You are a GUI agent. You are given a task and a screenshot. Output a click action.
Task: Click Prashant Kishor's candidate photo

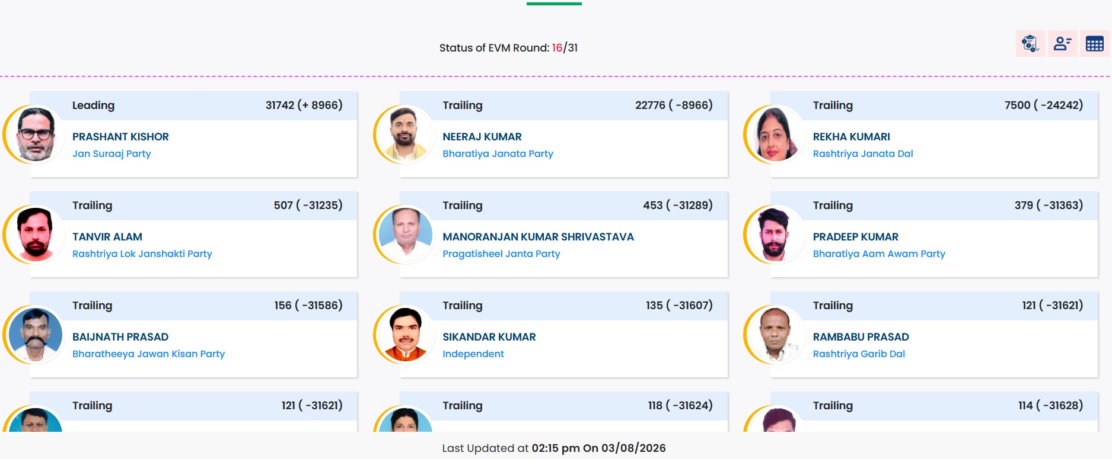click(x=34, y=134)
